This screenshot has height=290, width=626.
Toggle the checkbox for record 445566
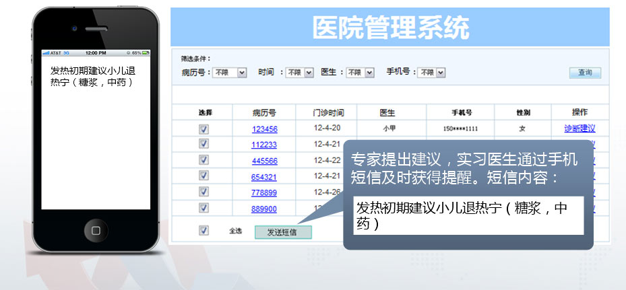(204, 160)
